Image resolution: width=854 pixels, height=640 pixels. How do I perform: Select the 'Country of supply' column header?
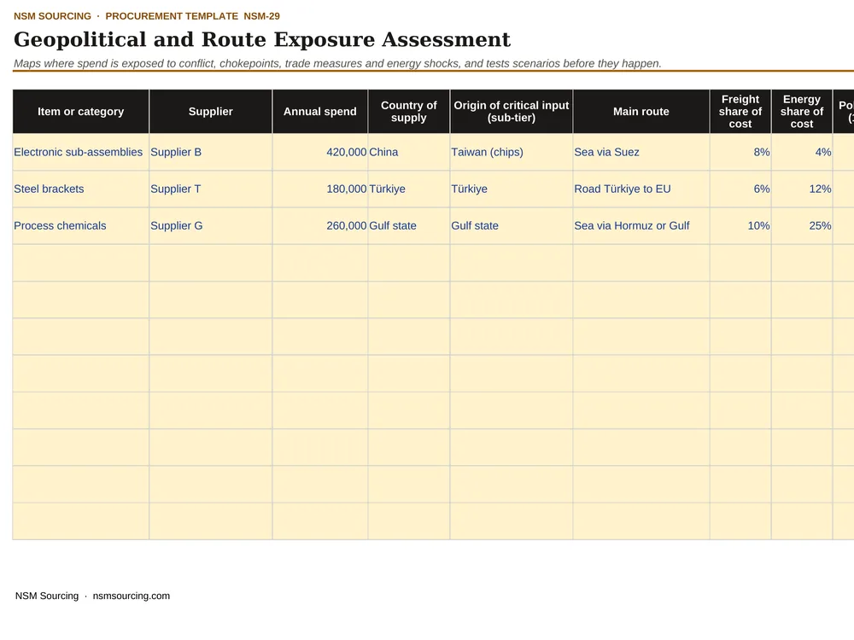(409, 112)
